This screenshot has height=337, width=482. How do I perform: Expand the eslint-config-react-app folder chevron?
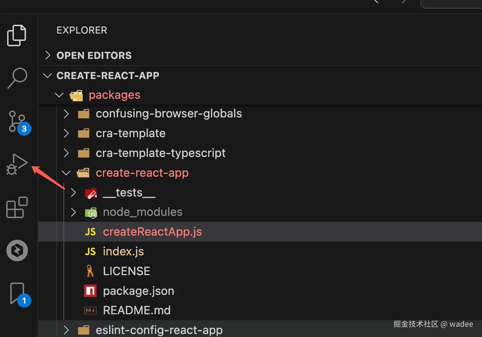coord(66,330)
